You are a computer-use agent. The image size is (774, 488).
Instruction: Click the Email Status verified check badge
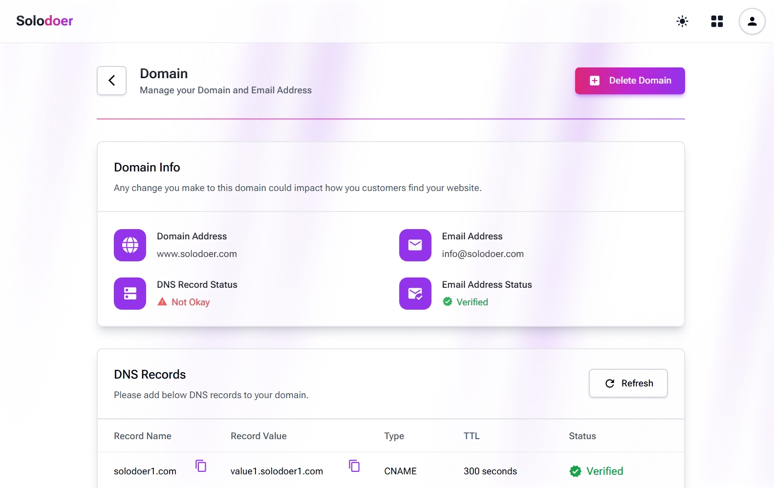[448, 302]
